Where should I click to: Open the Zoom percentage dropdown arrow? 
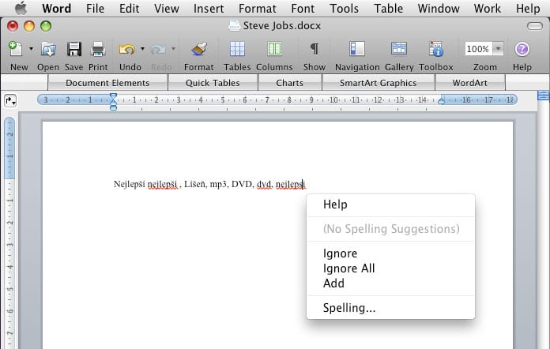point(498,49)
